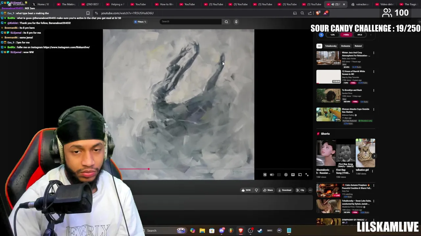Share this page from address bar

pos(310,13)
